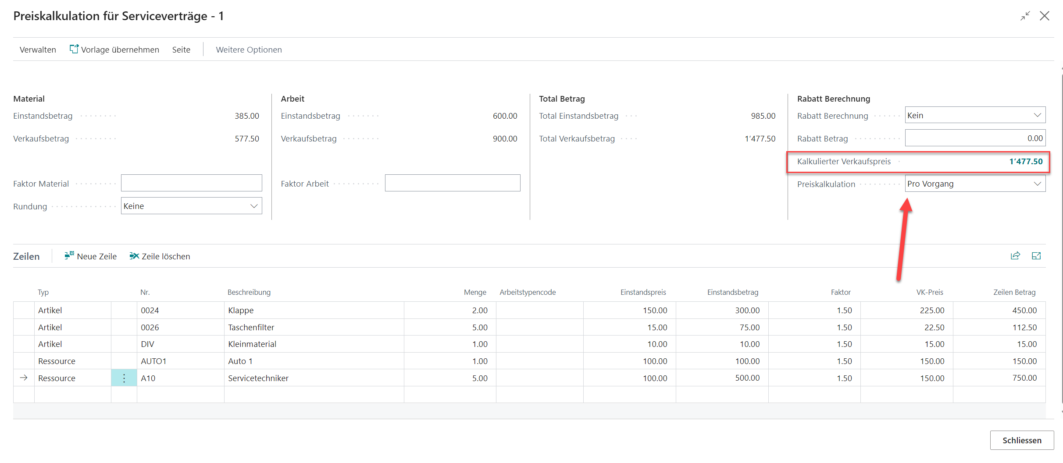Click the DIV number cell
Viewport: 1063px width, 463px height.
point(180,344)
